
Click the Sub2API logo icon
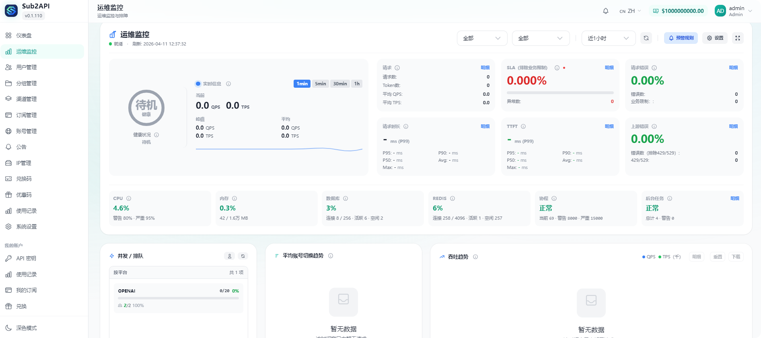click(11, 11)
